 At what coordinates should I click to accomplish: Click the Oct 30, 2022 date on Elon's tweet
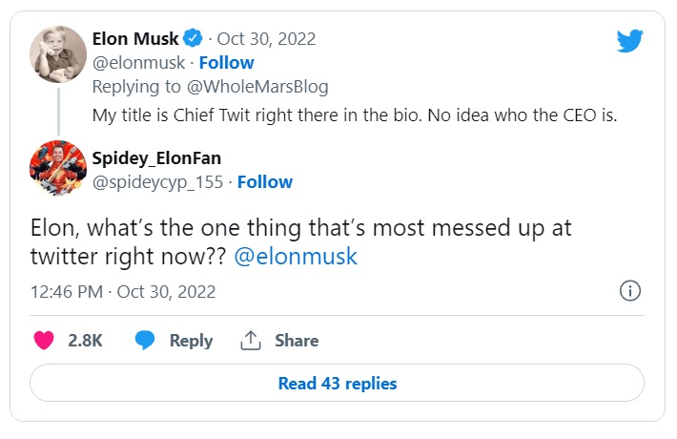coord(266,39)
